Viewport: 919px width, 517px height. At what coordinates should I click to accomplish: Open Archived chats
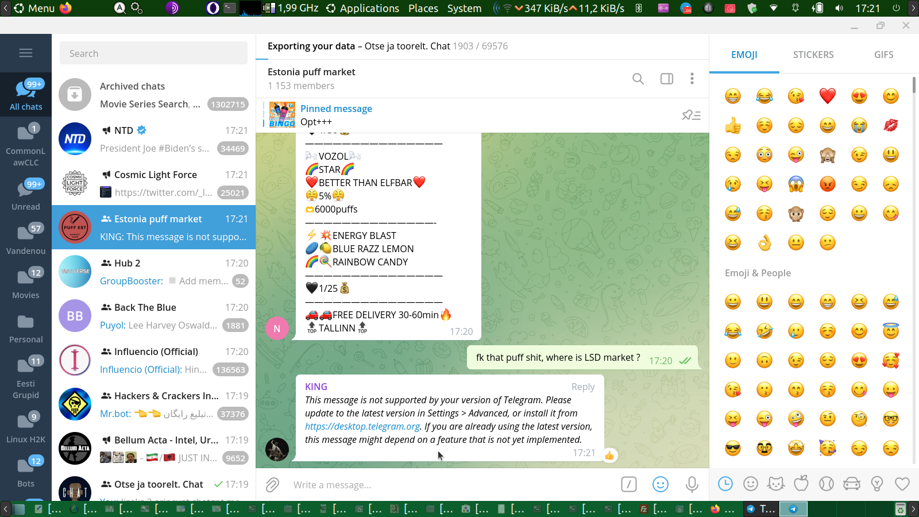pos(154,95)
